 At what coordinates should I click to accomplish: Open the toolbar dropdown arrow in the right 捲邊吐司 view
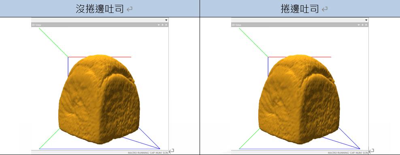pos(366,20)
